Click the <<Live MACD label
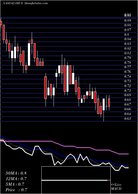The image size is (138, 194). (x=116, y=187)
